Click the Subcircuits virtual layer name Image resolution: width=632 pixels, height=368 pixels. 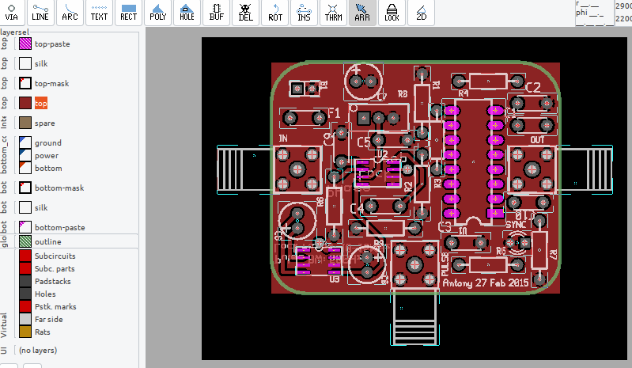(x=55, y=256)
